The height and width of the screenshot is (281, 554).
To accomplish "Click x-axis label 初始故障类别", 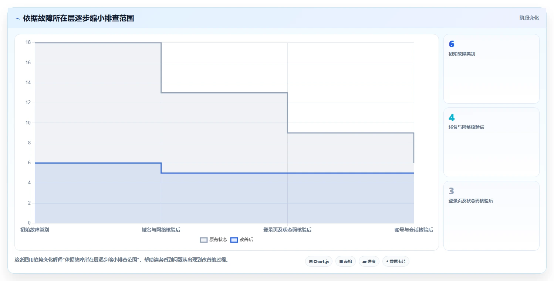I will 35,230.
